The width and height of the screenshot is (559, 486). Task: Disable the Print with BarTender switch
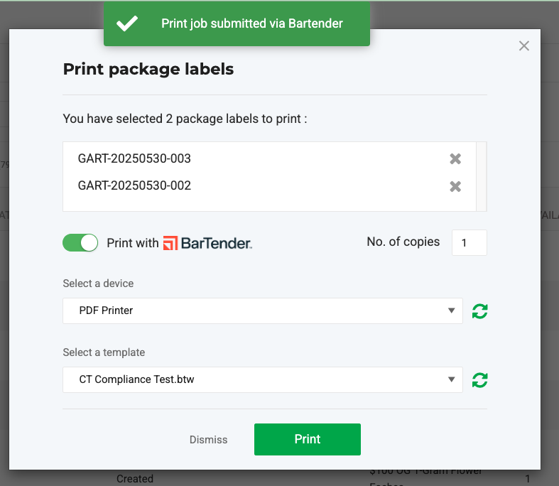click(x=80, y=243)
